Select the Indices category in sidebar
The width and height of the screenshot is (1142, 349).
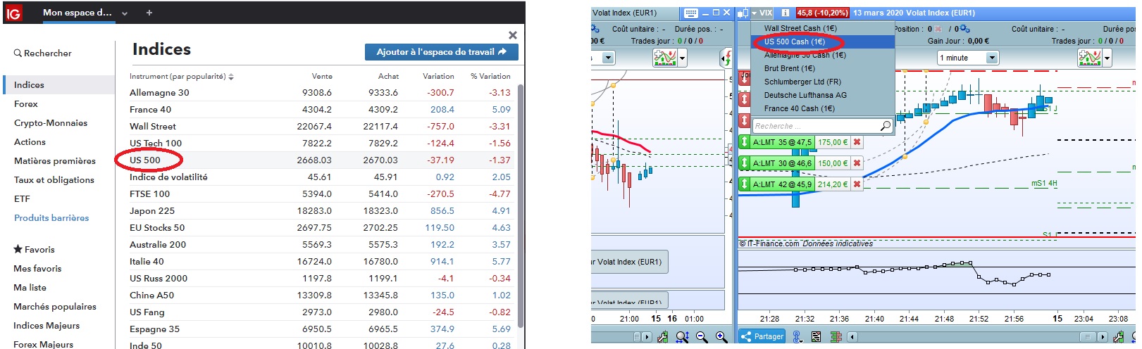pos(59,84)
